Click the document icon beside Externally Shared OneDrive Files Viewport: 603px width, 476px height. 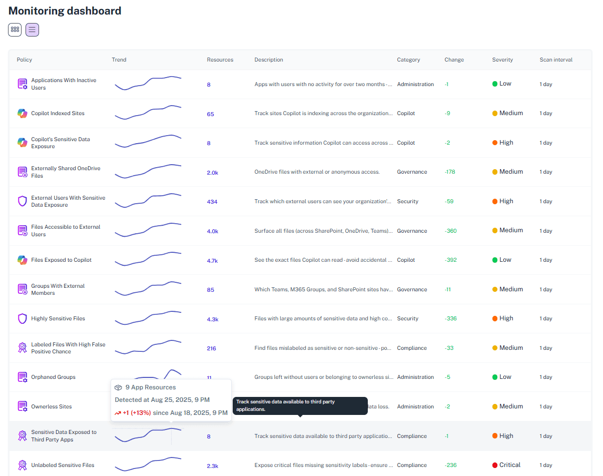pos(22,172)
